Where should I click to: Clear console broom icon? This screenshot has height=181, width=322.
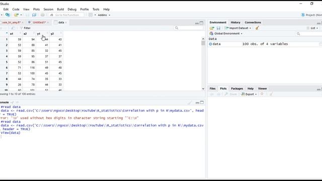click(x=190, y=103)
